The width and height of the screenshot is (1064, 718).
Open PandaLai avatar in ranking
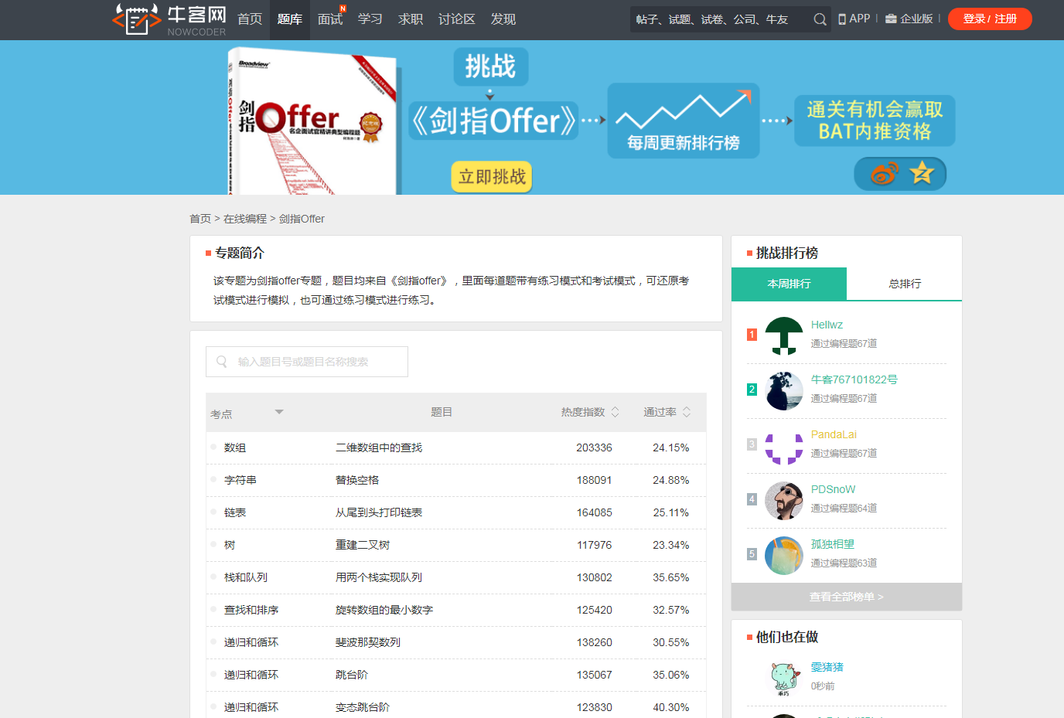(784, 446)
